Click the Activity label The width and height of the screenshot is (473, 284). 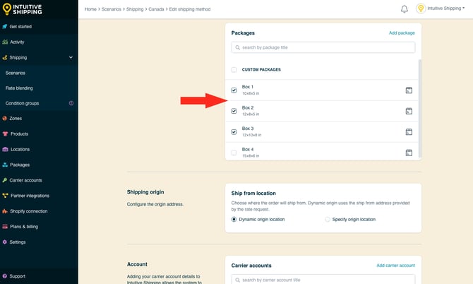(17, 42)
